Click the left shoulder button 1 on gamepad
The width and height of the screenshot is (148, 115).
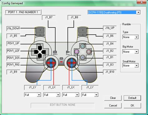tap(40, 35)
